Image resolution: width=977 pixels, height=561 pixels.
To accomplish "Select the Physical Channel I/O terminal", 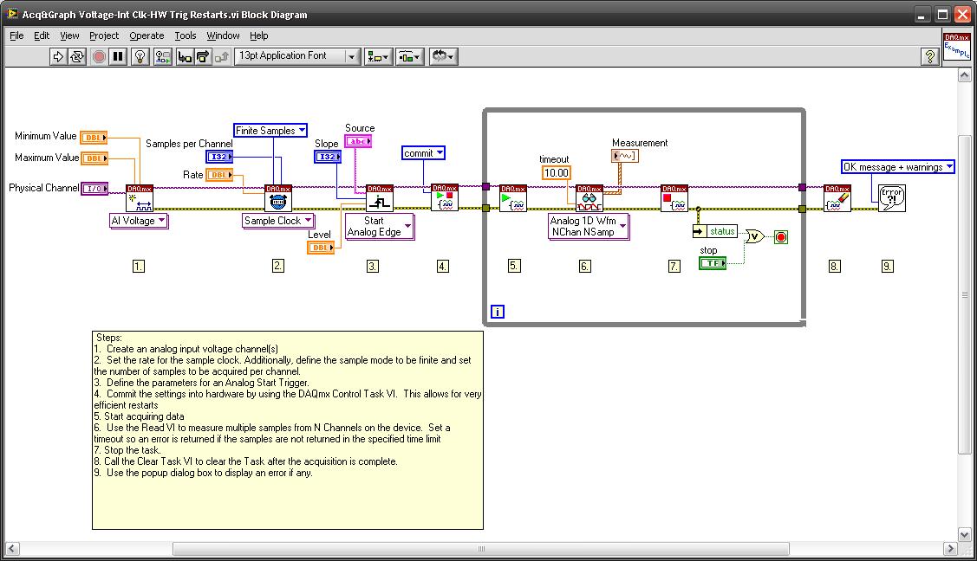I will tap(94, 188).
